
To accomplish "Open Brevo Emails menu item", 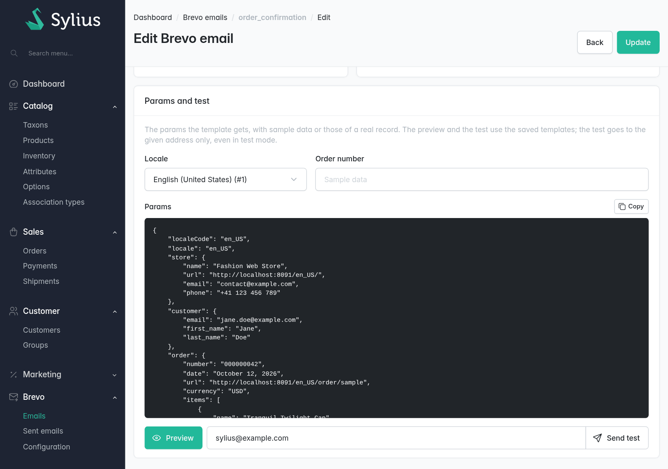I will 34,416.
